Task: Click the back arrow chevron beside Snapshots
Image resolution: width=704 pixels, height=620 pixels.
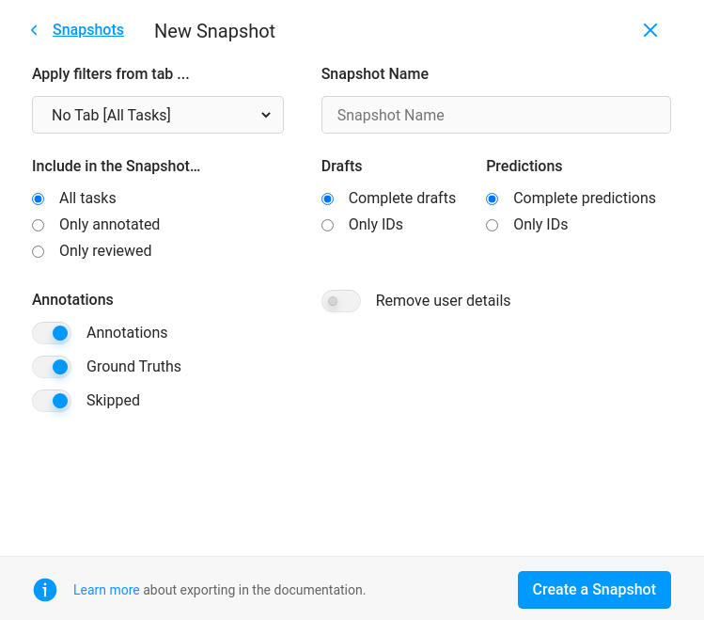Action: click(x=35, y=30)
